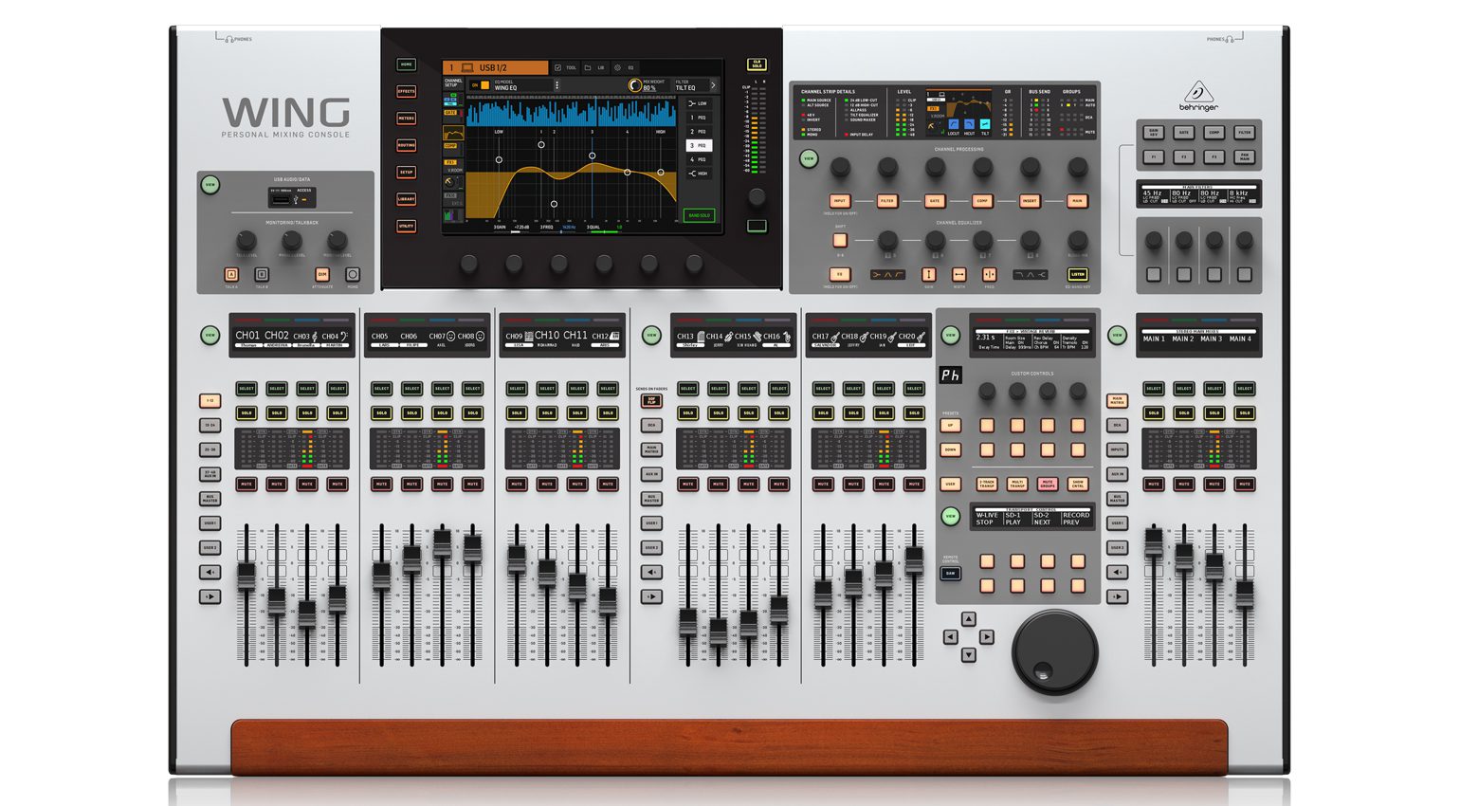The image size is (1460, 806).
Task: Open the METERS screen
Action: click(x=406, y=119)
